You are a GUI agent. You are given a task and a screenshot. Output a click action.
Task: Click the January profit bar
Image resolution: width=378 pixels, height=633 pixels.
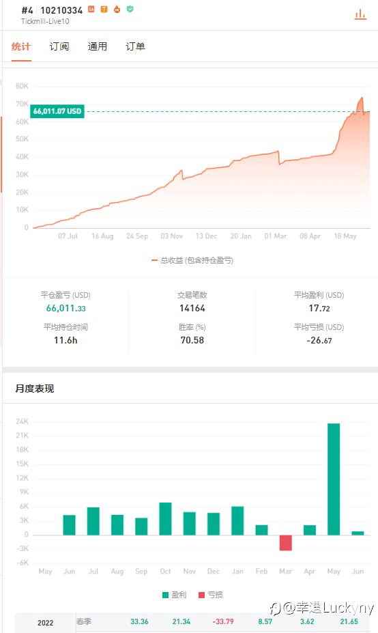pos(237,521)
